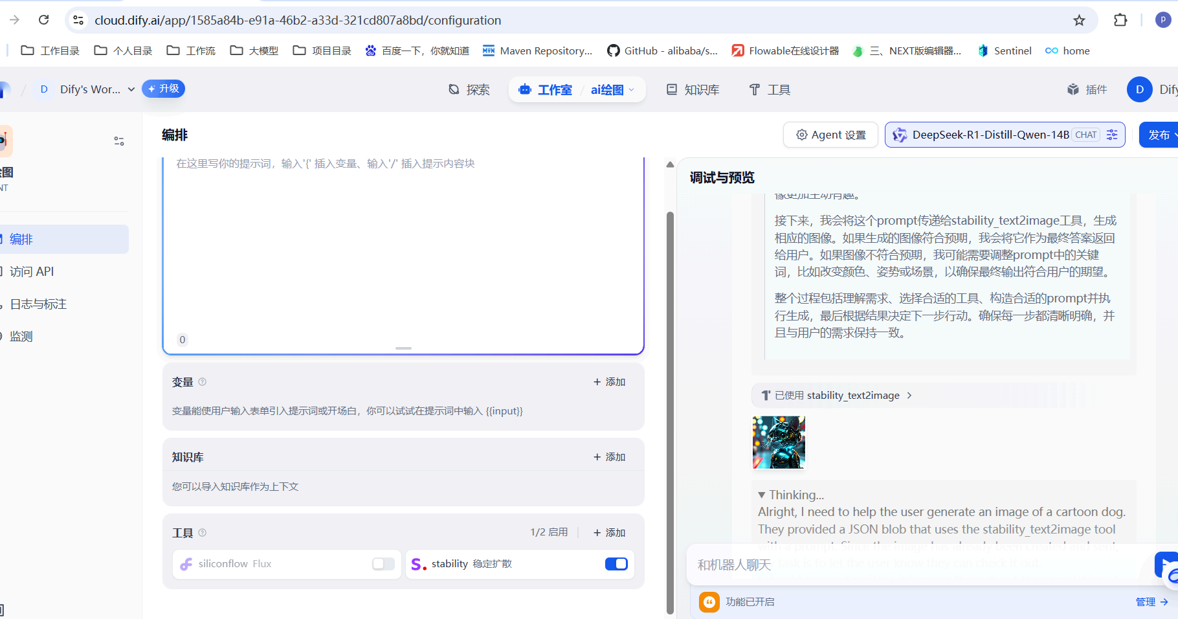Go to the 知识库 knowledge tab
Viewport: 1178px width, 619px height.
693,89
